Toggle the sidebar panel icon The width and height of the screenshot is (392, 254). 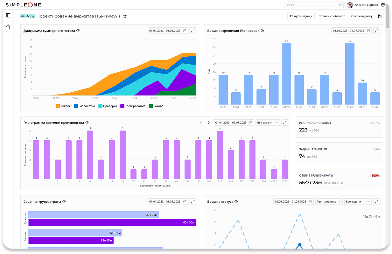point(8,15)
